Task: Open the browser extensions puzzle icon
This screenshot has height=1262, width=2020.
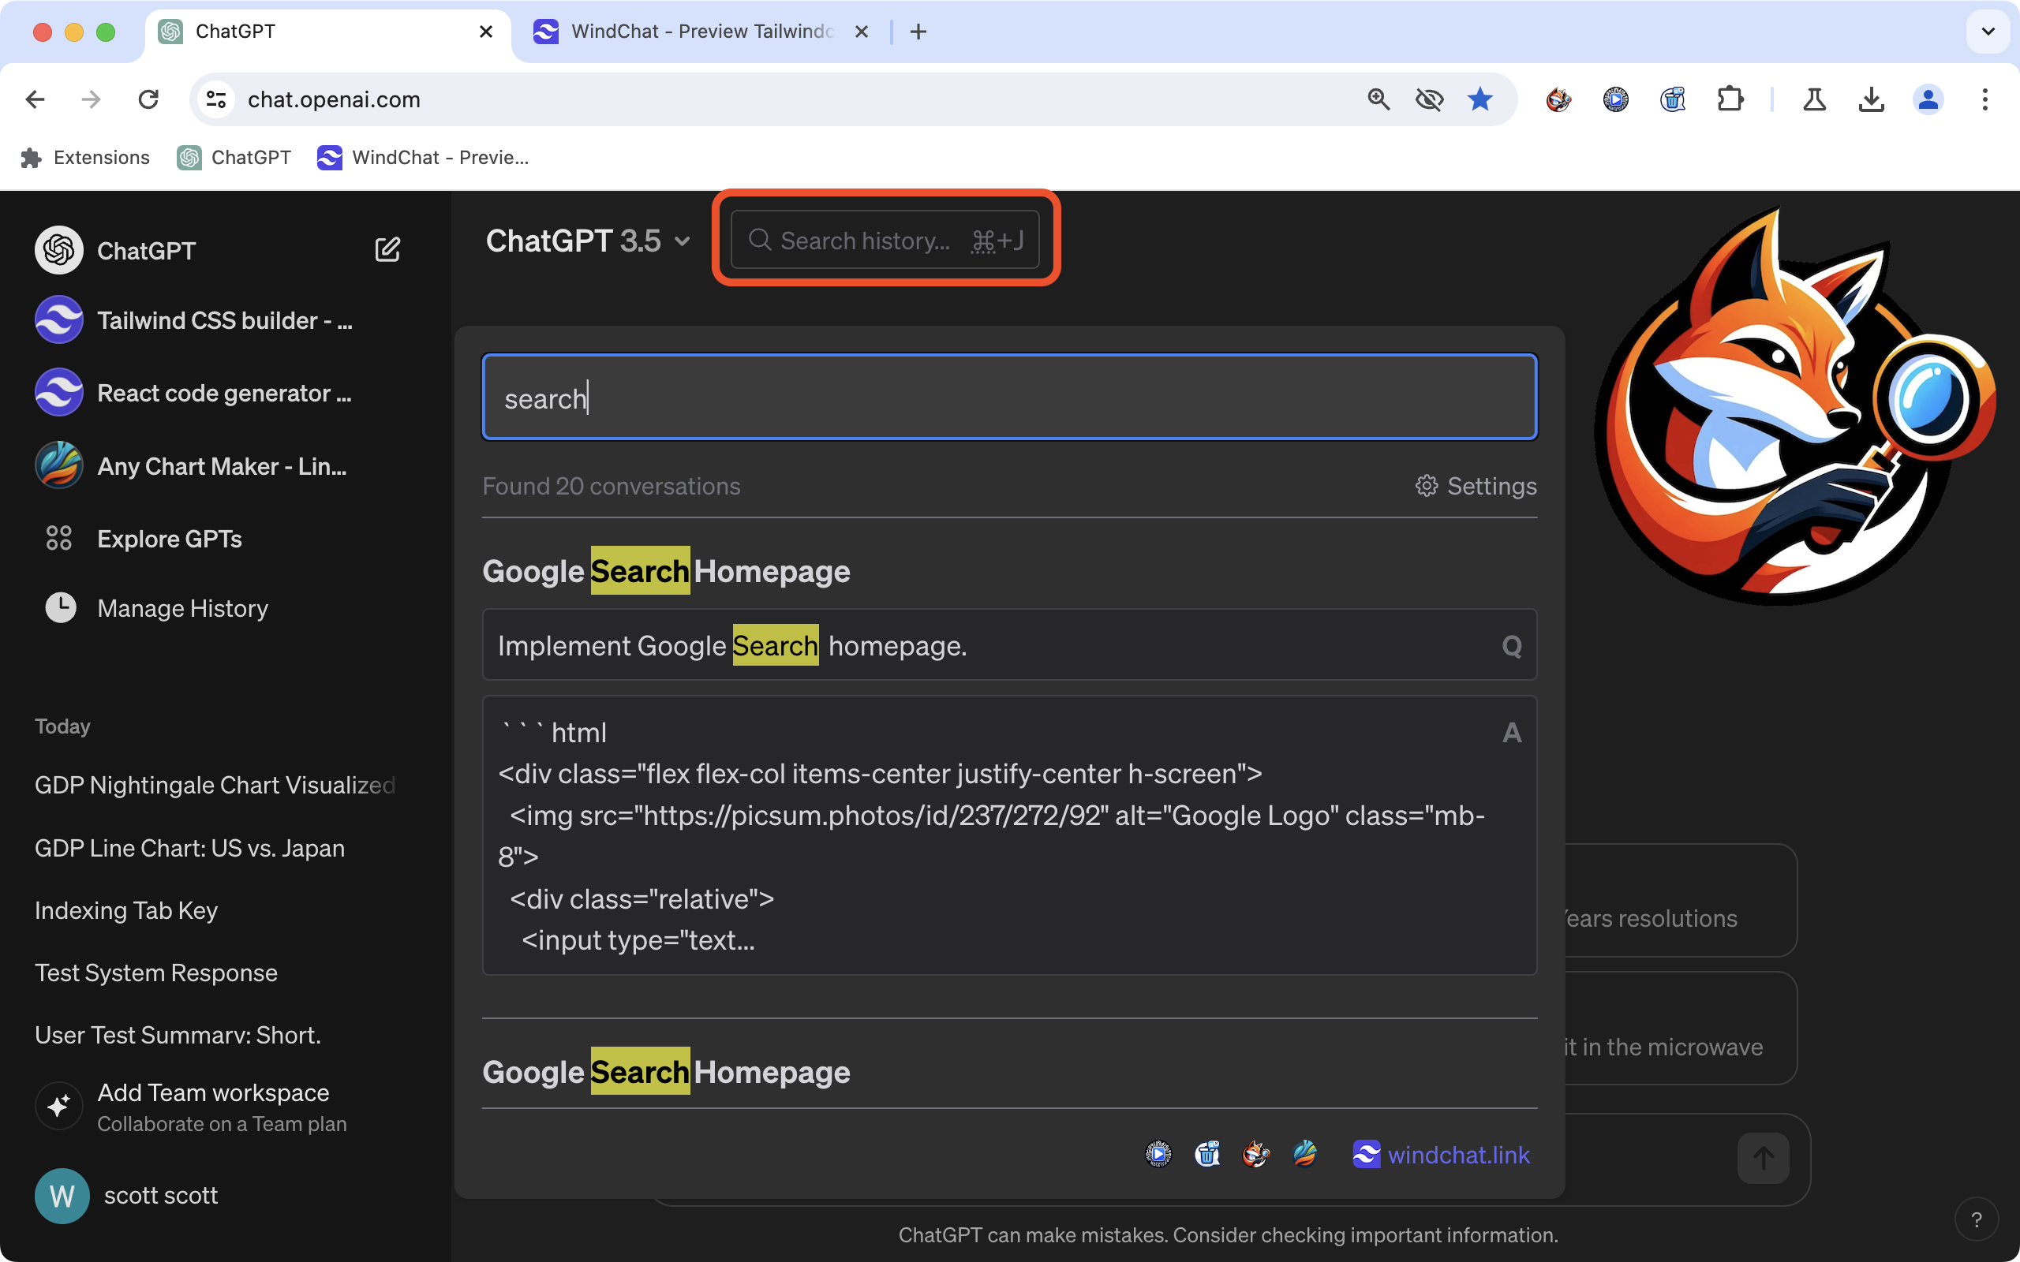Action: coord(1730,100)
